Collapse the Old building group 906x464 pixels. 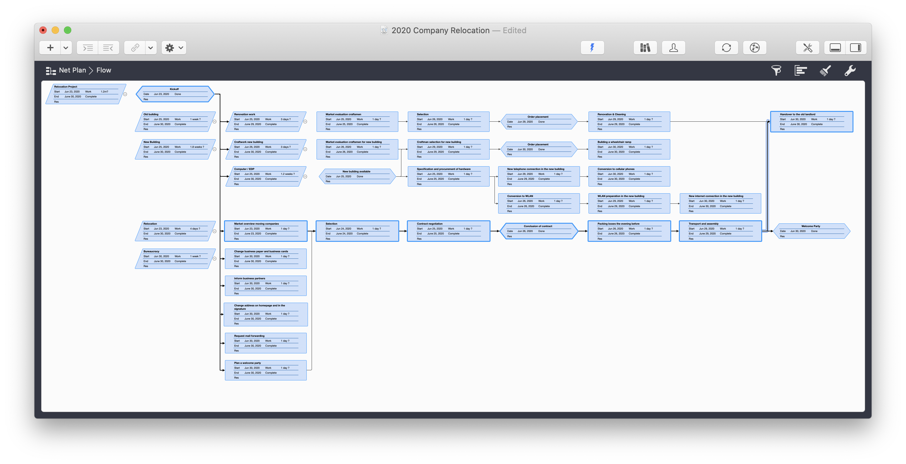215,122
